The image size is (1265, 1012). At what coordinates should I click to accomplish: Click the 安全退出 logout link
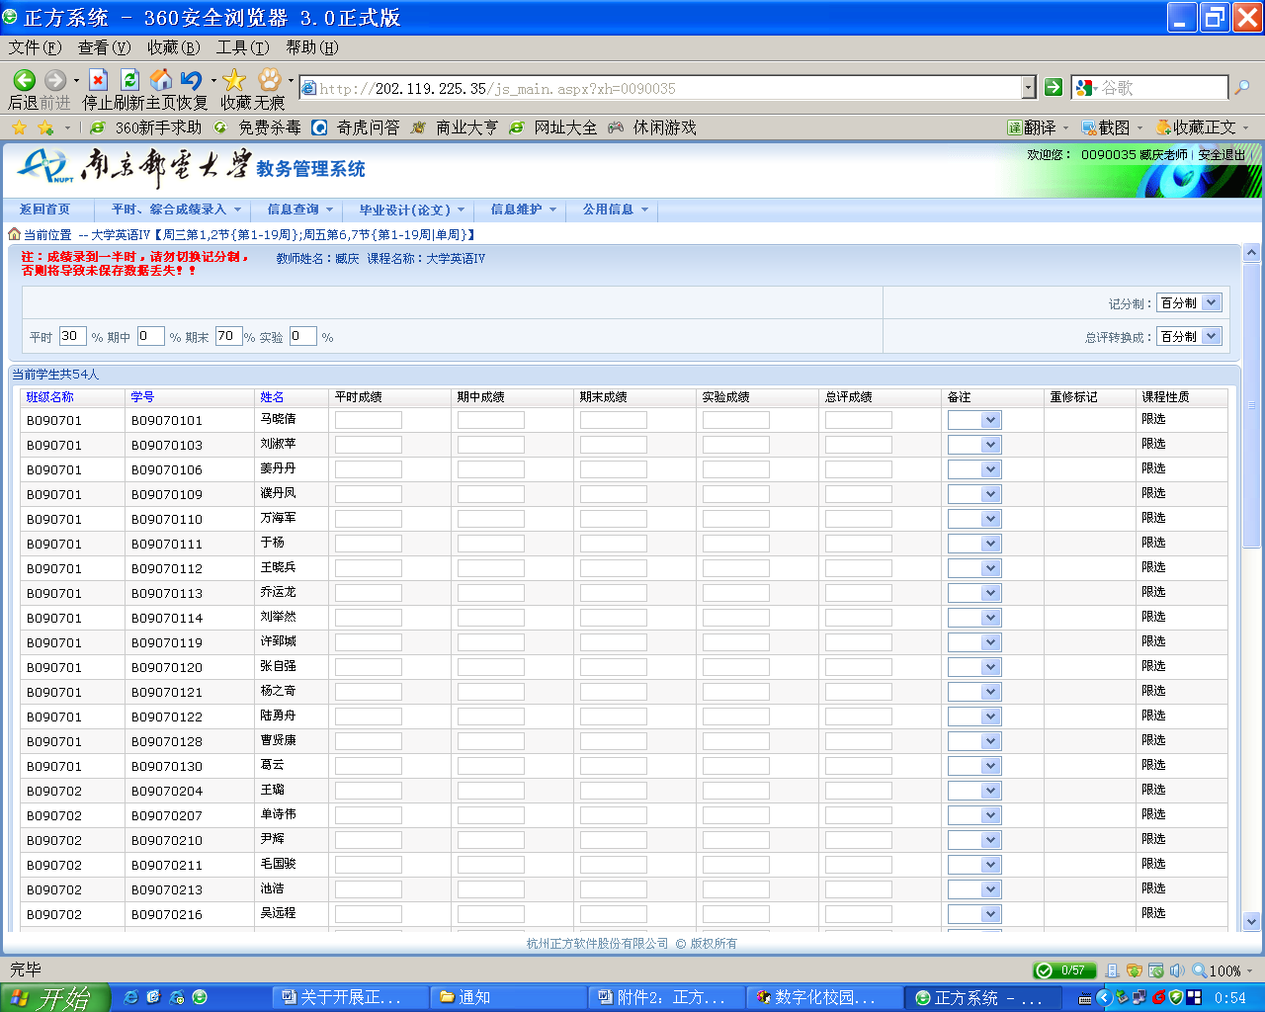pos(1222,155)
